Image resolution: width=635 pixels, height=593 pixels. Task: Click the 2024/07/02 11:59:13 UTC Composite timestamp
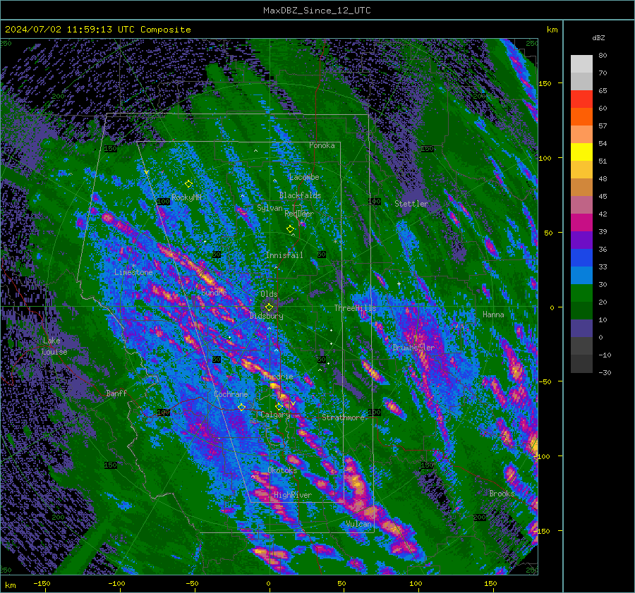(97, 30)
